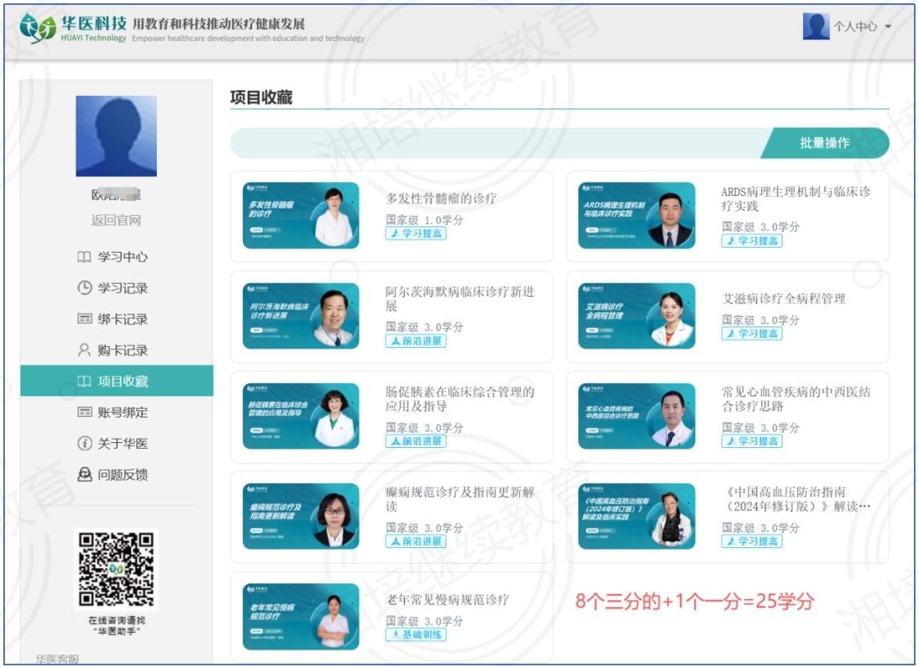Image resolution: width=918 pixels, height=667 pixels.
Task: Click the 批量操作 button
Action: coord(824,143)
